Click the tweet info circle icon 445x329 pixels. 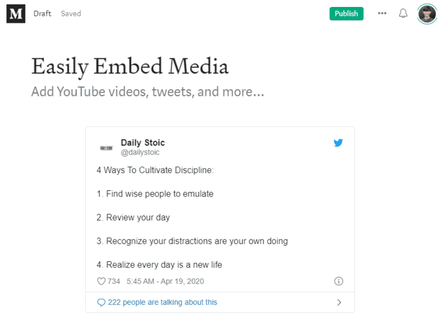(338, 281)
